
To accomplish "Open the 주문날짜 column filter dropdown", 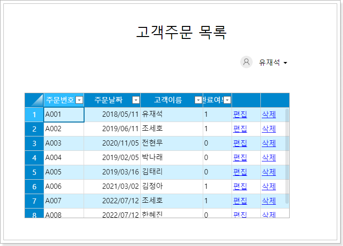I will click(136, 100).
